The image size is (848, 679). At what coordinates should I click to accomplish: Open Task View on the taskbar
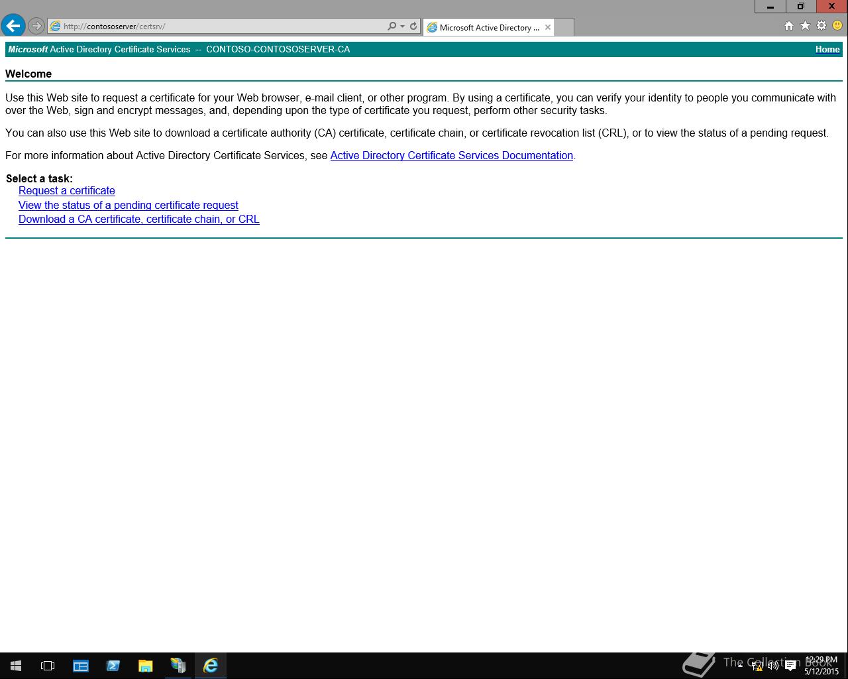[48, 666]
